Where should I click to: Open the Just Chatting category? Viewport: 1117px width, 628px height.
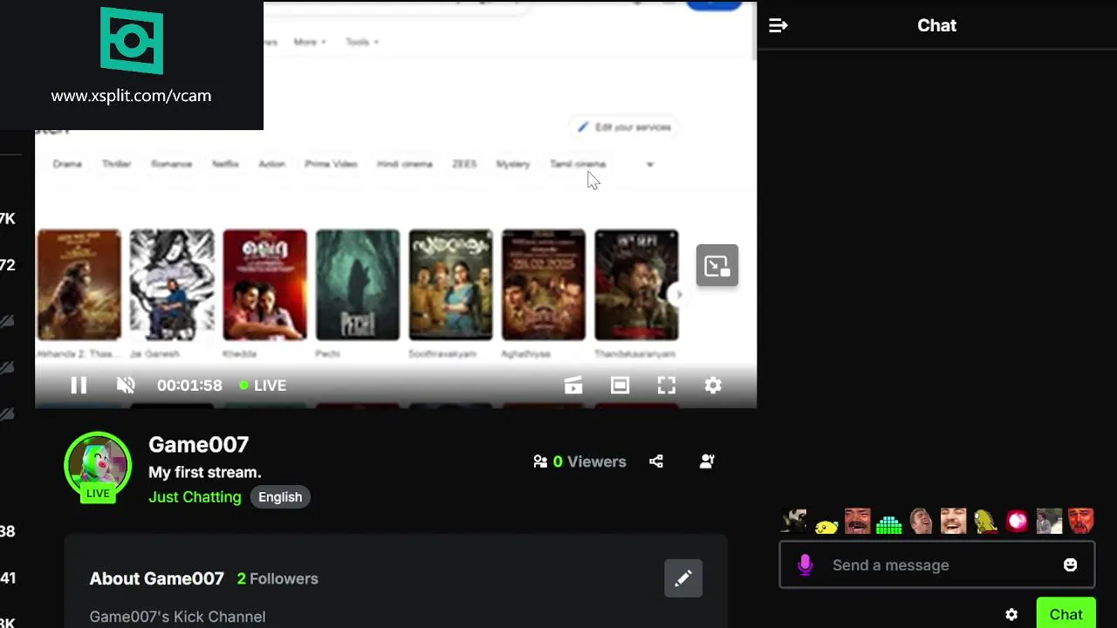[195, 497]
